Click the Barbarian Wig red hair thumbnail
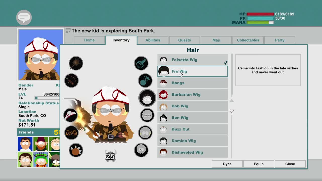The image size is (322, 181). pos(163,95)
